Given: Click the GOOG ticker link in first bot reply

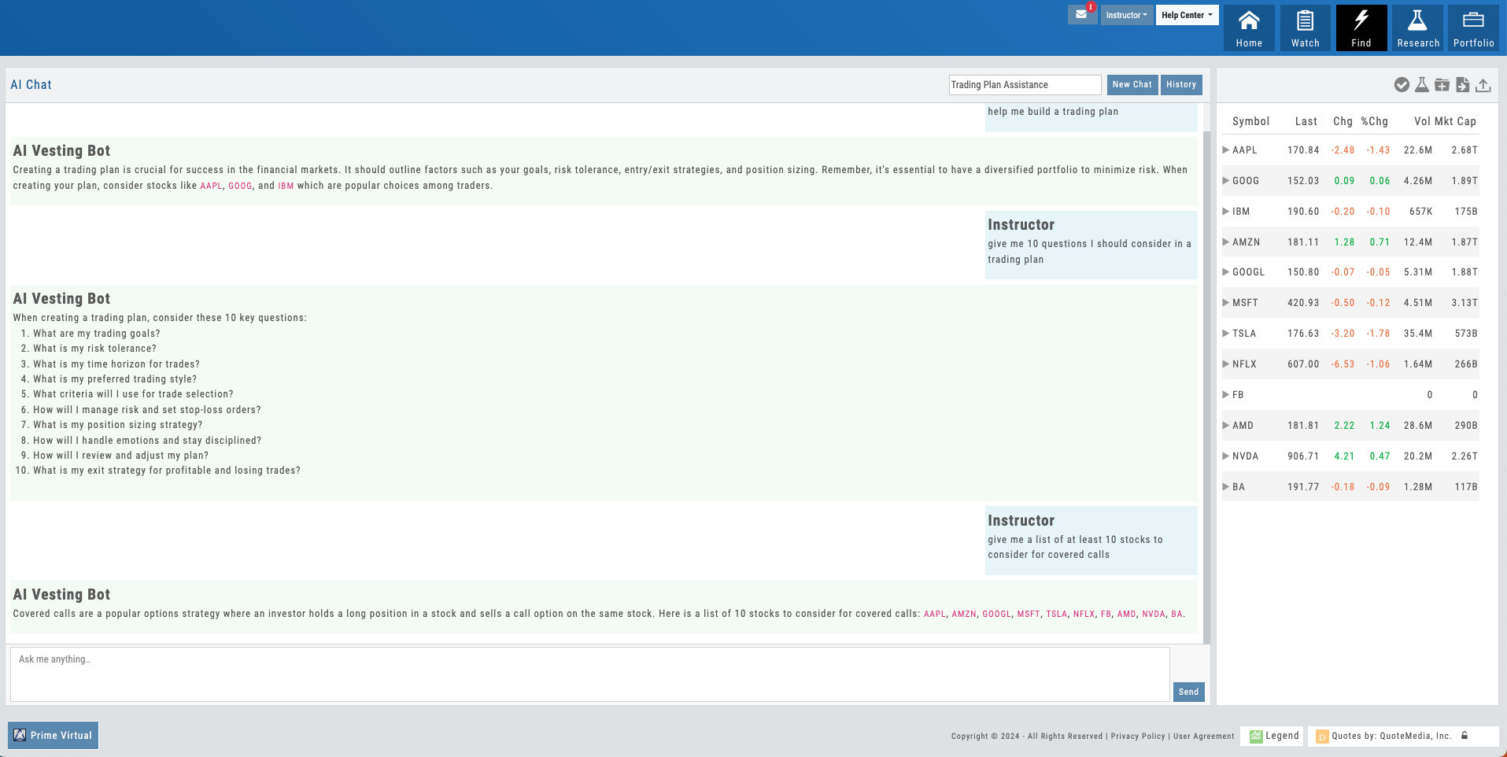Looking at the screenshot, I should [x=240, y=186].
